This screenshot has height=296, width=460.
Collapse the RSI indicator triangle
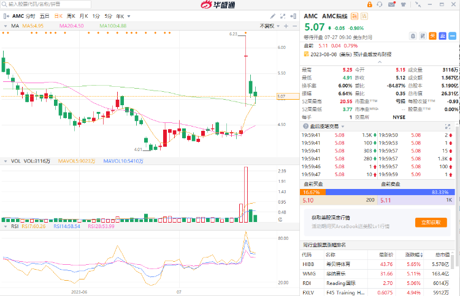pos(6,226)
